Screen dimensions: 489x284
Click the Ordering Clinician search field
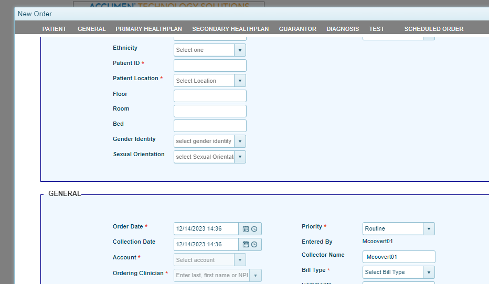coord(211,275)
